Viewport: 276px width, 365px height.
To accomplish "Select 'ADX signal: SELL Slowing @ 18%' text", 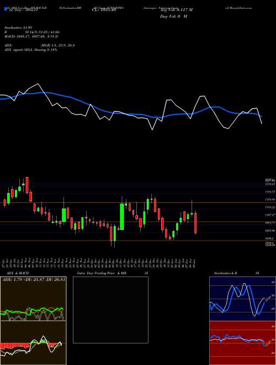I will coord(31,50).
